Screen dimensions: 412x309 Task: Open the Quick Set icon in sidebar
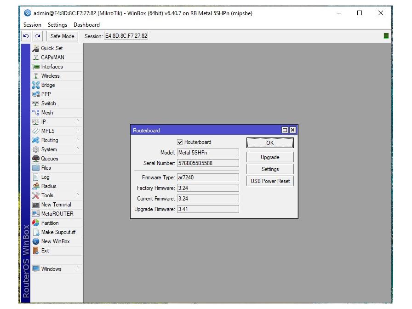(x=36, y=48)
